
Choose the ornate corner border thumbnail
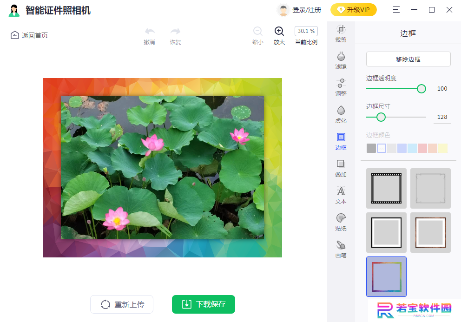coord(430,188)
